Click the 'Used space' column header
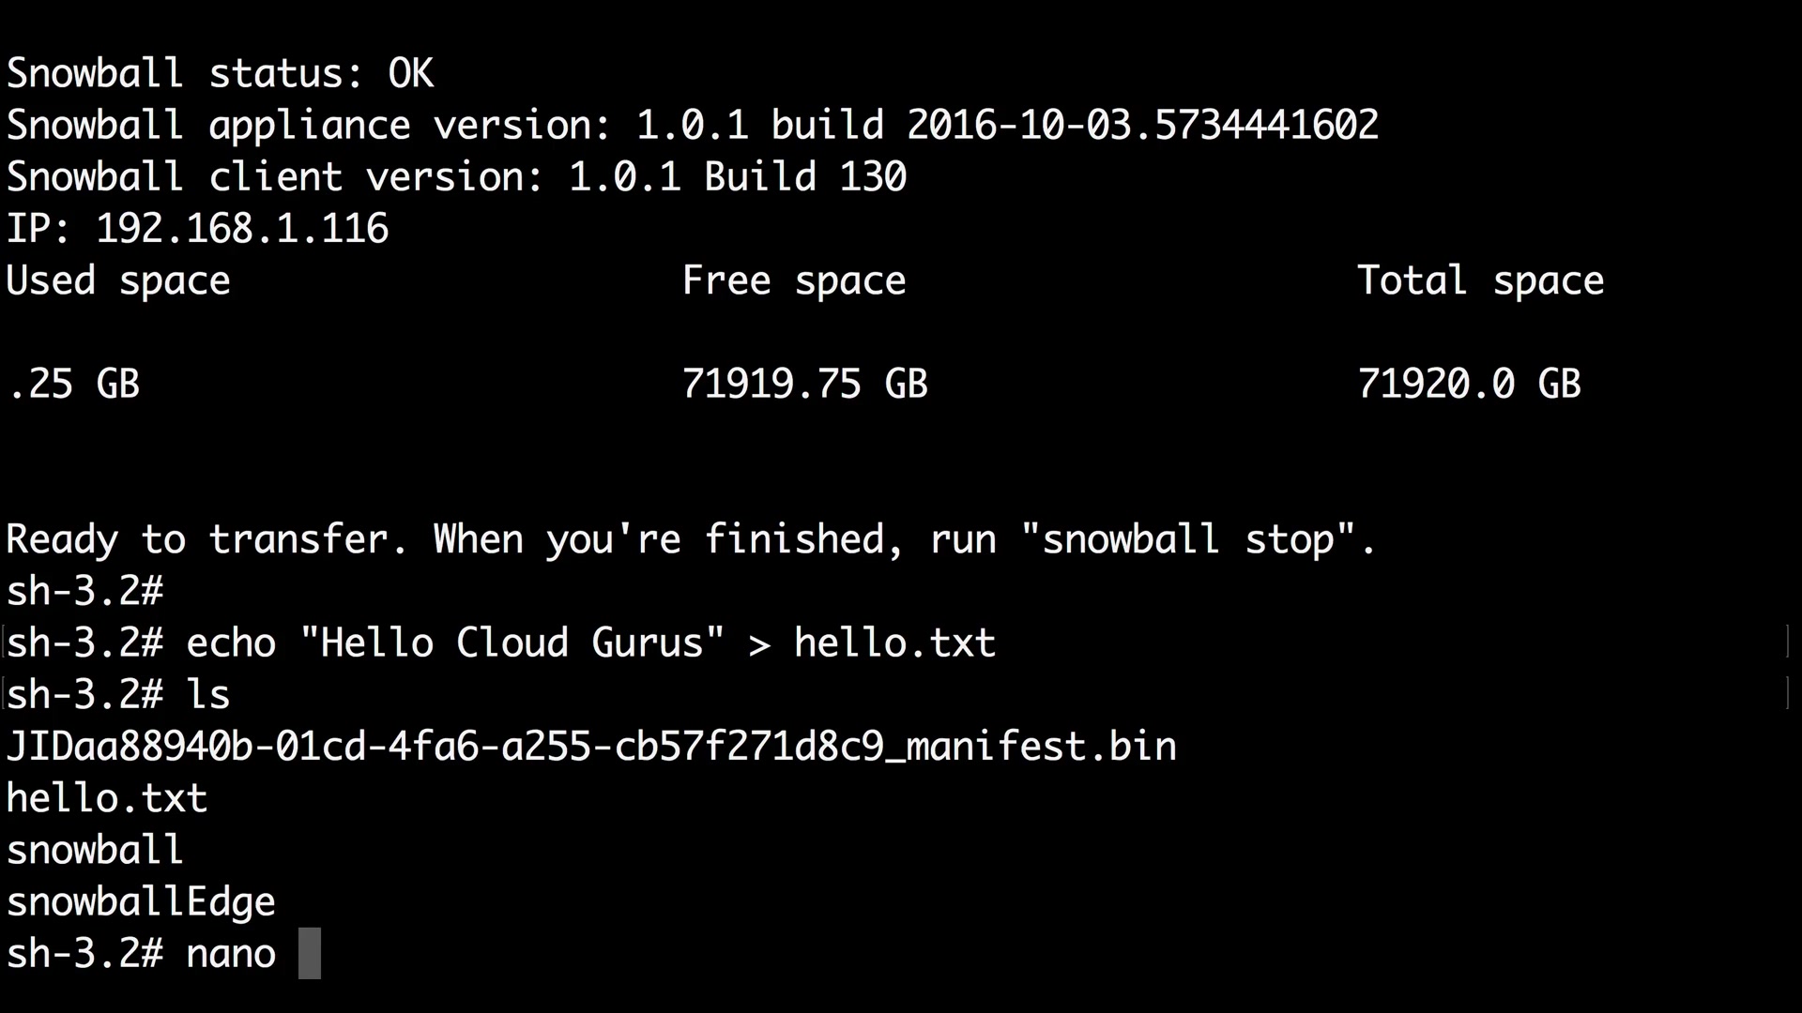This screenshot has height=1013, width=1802. pyautogui.click(x=118, y=280)
